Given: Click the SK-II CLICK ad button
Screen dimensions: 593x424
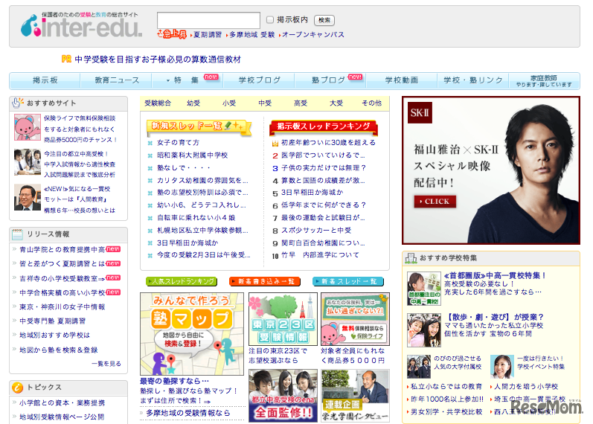Looking at the screenshot, I should tap(435, 202).
